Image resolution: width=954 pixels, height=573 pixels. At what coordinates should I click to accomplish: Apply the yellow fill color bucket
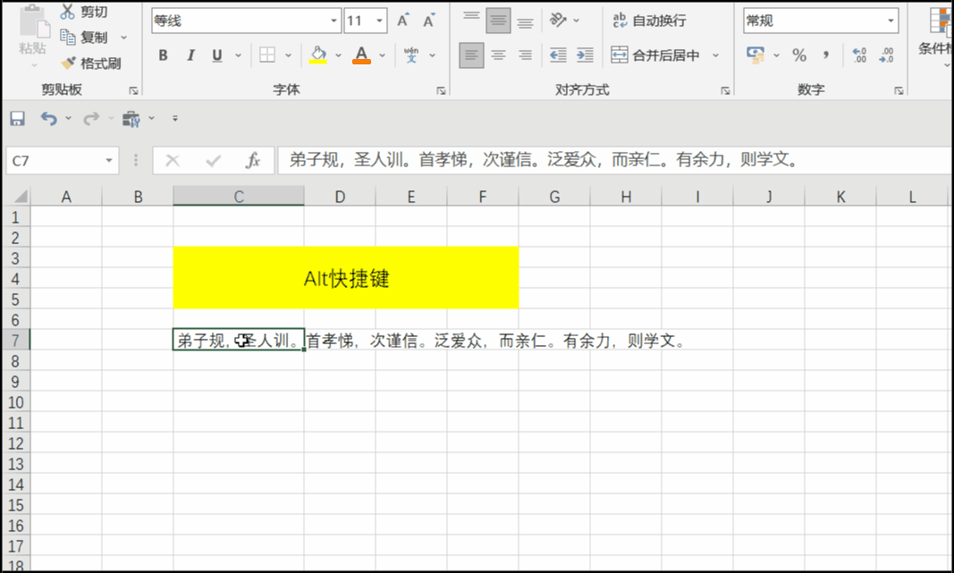tap(317, 55)
